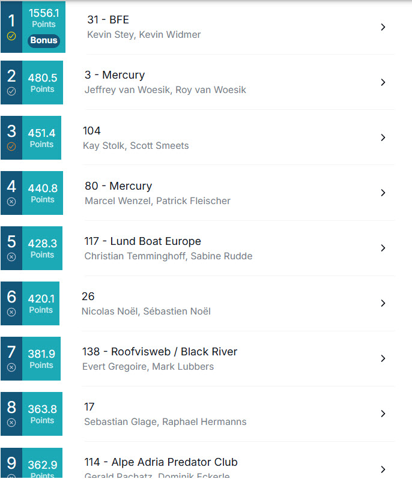This screenshot has height=479, width=412.
Task: Select 114 - Alpe Adria Predator Club
Action: point(161,462)
